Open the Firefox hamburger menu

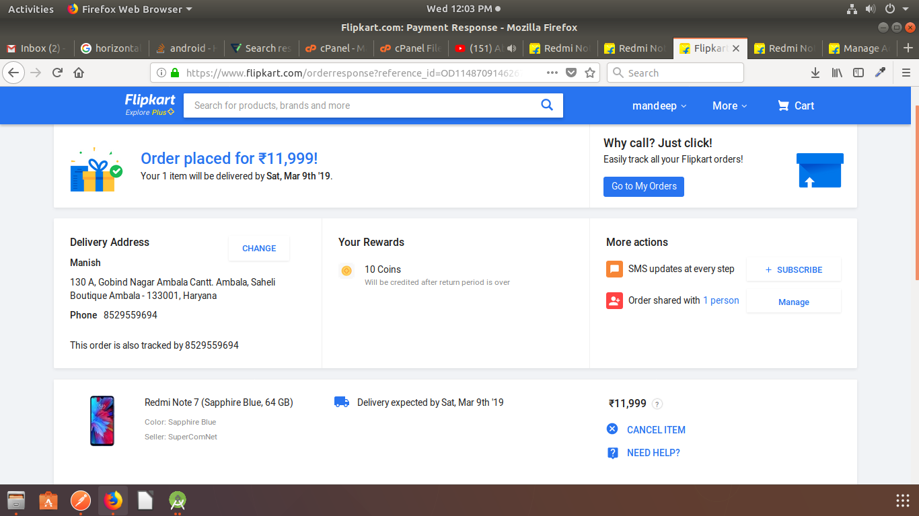906,73
